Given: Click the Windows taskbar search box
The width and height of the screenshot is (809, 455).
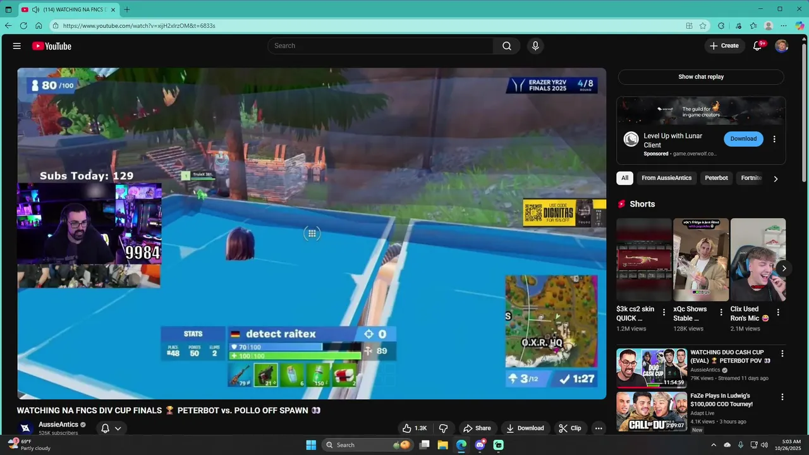Looking at the screenshot, I should [368, 445].
